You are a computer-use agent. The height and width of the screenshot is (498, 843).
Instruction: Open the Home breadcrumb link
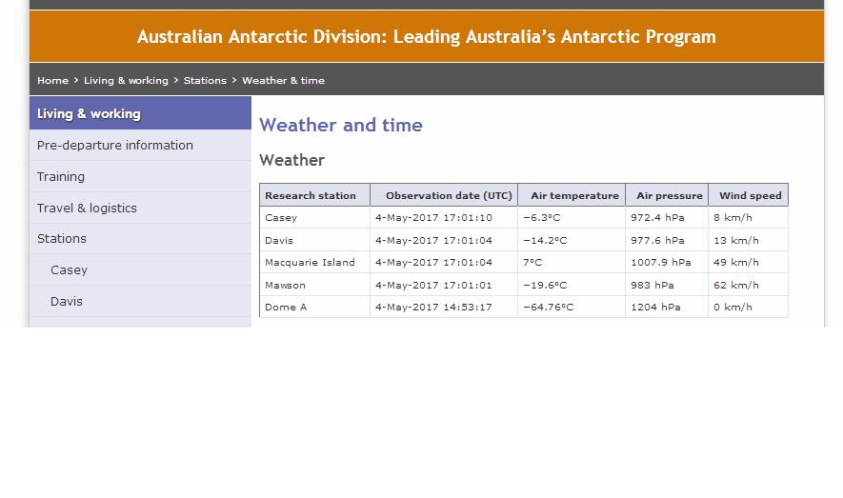click(x=52, y=81)
